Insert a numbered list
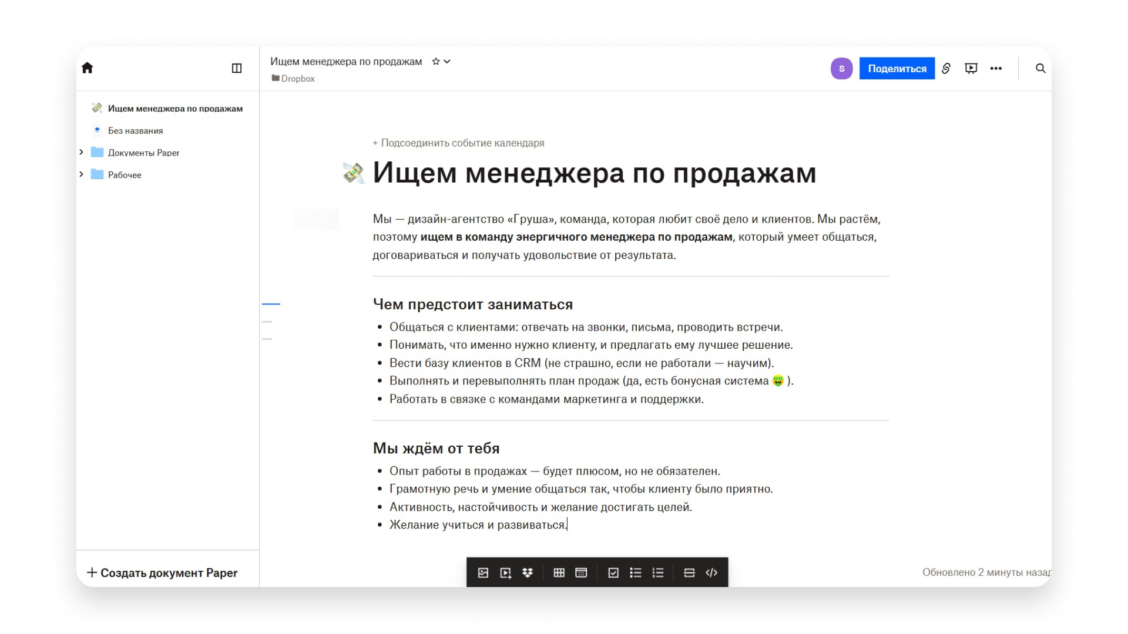The width and height of the screenshot is (1128, 634). point(658,573)
